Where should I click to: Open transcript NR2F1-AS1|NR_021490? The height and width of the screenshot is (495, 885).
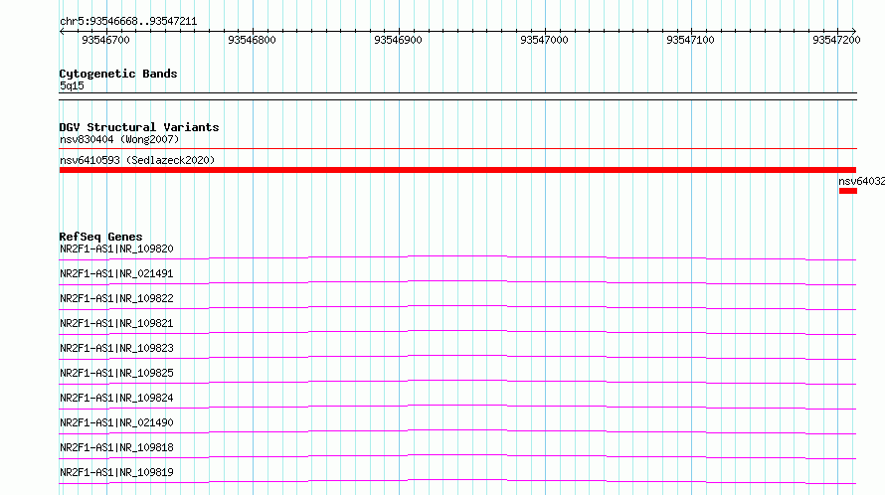pos(116,422)
